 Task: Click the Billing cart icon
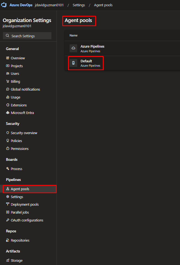tap(8, 81)
